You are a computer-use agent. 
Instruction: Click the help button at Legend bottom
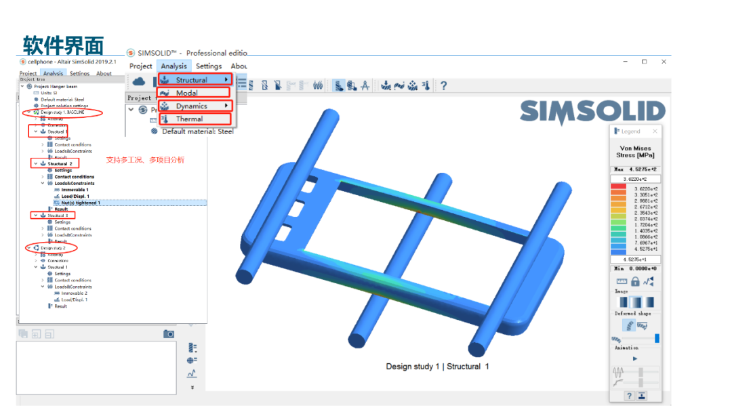629,396
